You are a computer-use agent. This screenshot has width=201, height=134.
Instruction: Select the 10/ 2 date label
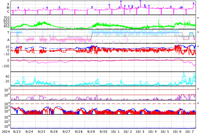[128, 132]
